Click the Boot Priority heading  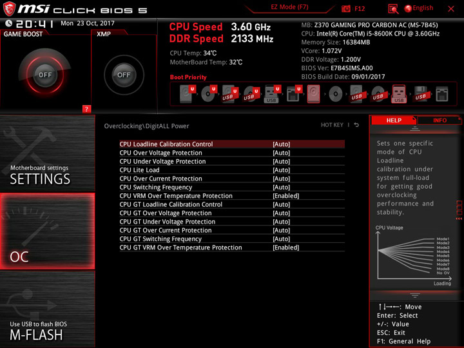coord(188,77)
